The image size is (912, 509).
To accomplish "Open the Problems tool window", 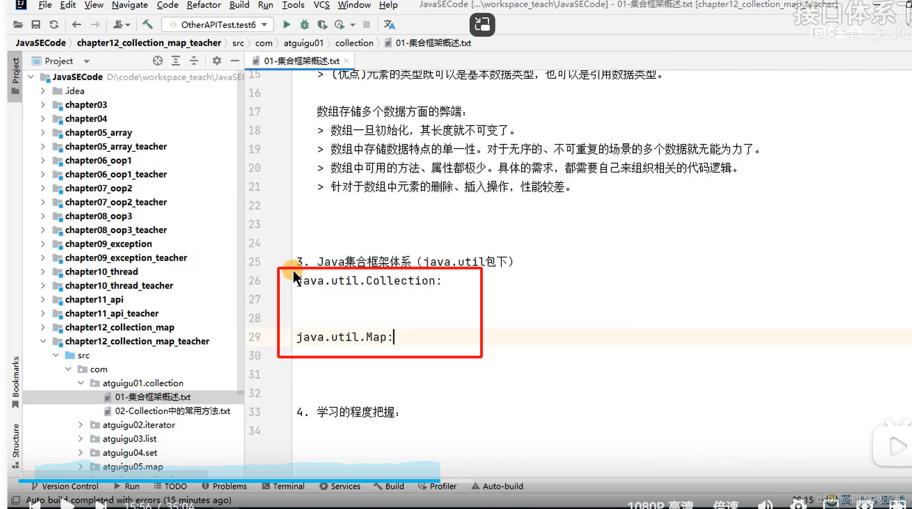I will tap(224, 486).
